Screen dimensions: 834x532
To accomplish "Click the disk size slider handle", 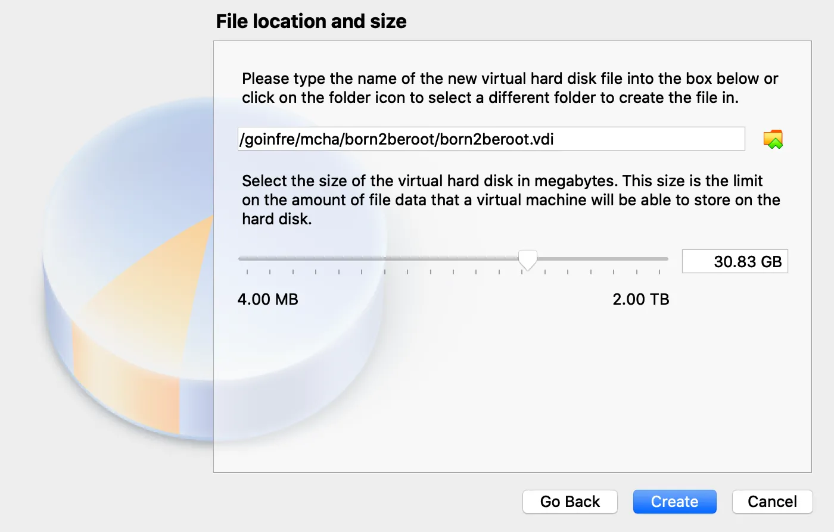I will pos(527,259).
